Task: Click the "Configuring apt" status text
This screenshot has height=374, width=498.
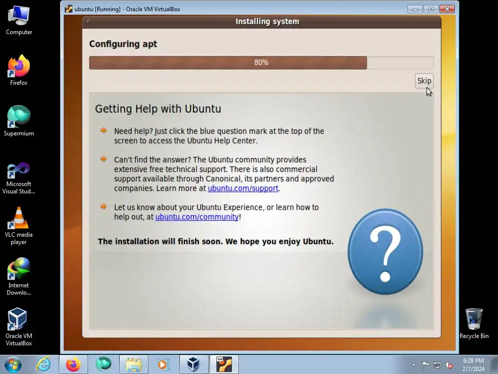Action: pos(123,44)
